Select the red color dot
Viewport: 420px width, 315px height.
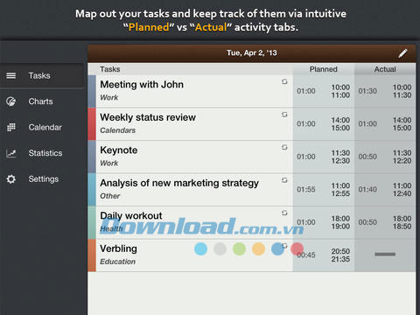coord(297,248)
